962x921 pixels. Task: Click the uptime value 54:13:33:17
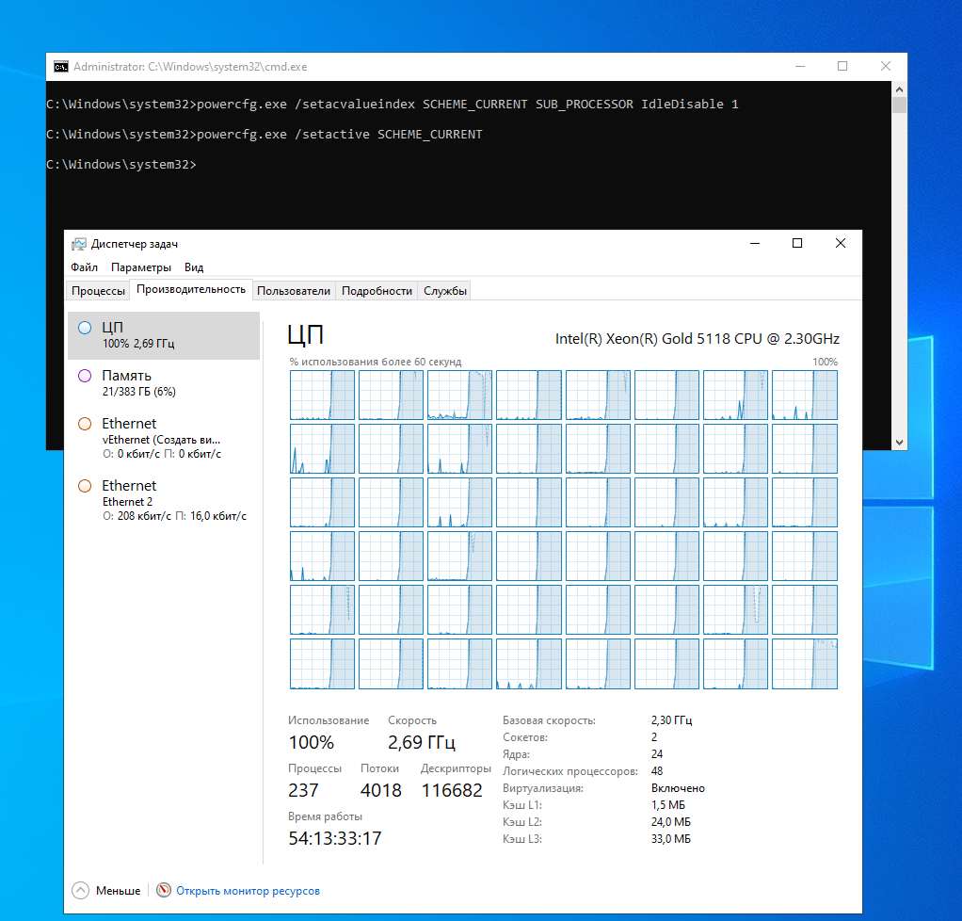[335, 838]
